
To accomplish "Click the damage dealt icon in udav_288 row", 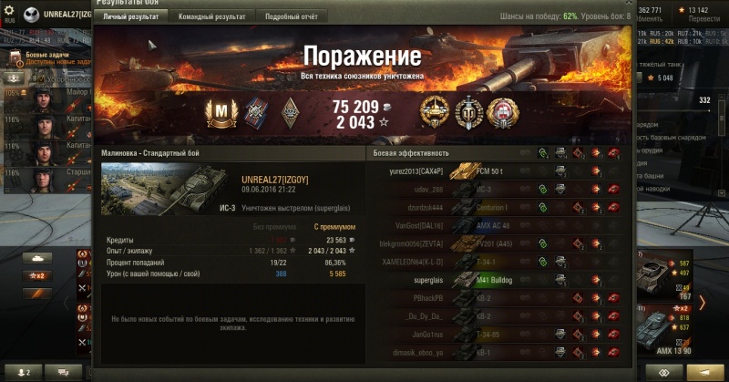I will coord(596,190).
